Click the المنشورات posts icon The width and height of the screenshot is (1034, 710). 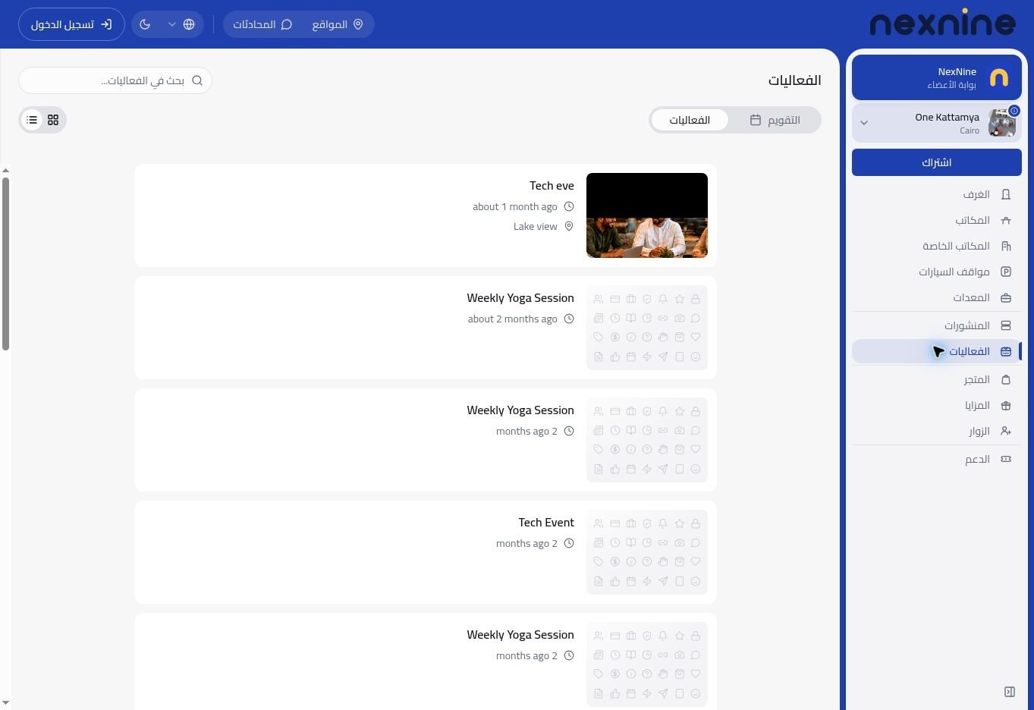point(1006,325)
